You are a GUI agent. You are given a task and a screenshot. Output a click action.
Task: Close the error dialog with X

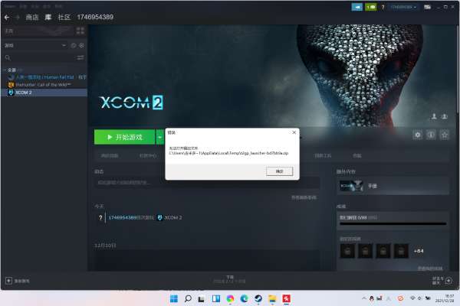(x=294, y=132)
